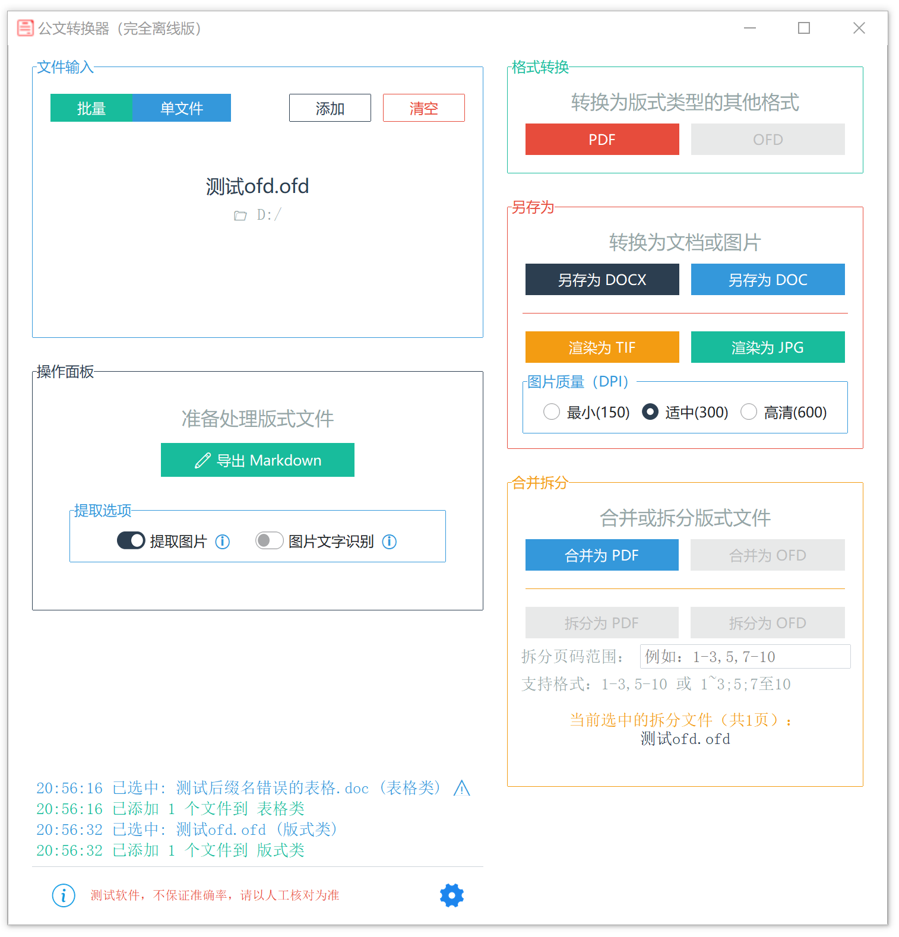The image size is (899, 937).
Task: Switch to the 单文件 mode tab
Action: [x=182, y=108]
